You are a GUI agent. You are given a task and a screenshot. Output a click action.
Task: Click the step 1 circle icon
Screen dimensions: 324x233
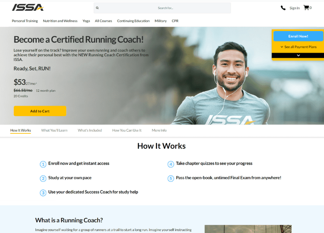tap(43, 164)
